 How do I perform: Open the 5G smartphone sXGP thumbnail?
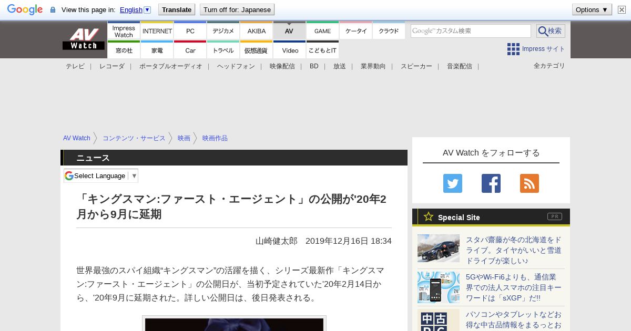pos(439,287)
